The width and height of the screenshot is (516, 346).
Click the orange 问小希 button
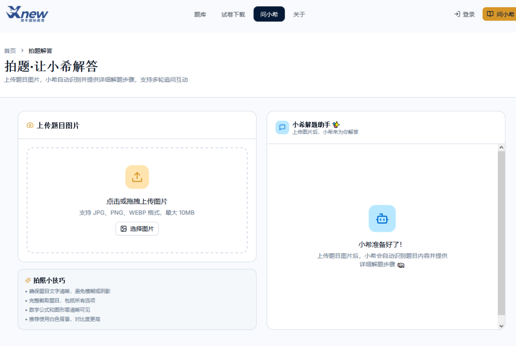click(499, 14)
